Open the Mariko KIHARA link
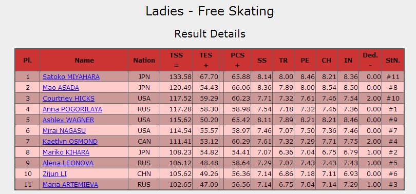The image size is (416, 194). [x=66, y=152]
